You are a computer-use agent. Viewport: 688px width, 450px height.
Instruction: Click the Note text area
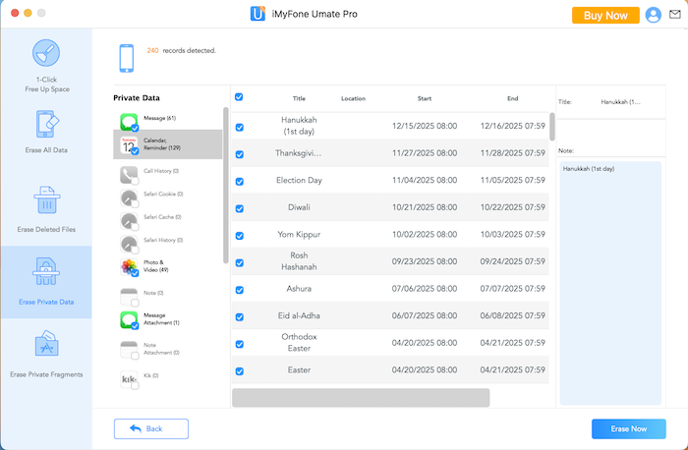pos(610,283)
